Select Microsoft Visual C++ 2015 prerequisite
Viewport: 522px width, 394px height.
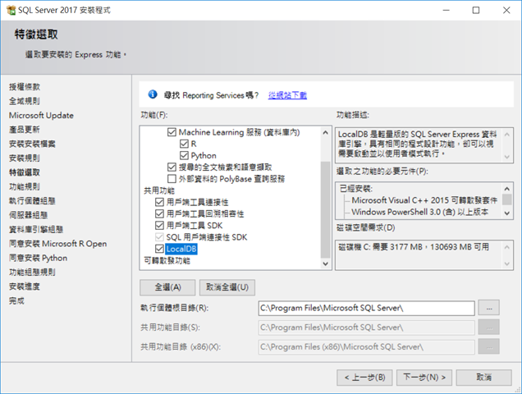coord(424,200)
